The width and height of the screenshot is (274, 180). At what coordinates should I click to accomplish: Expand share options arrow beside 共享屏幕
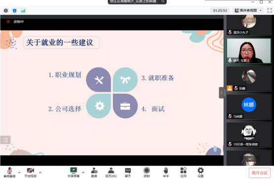[83, 172]
